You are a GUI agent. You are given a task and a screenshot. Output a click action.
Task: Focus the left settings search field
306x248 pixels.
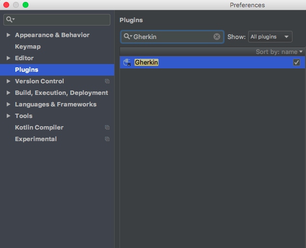tap(60, 20)
